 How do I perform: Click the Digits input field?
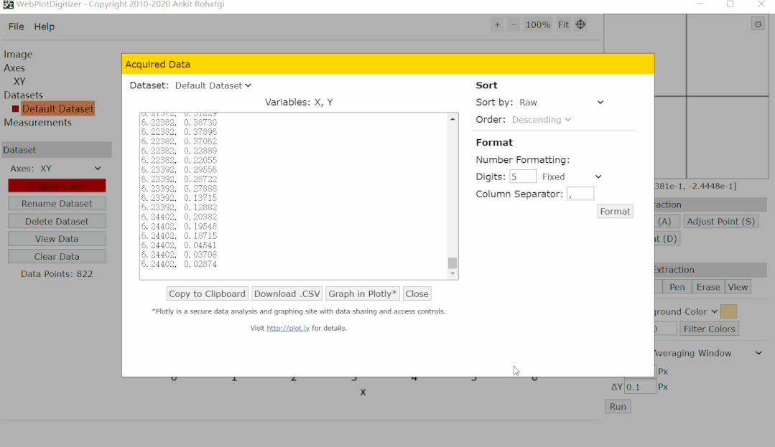tap(523, 177)
